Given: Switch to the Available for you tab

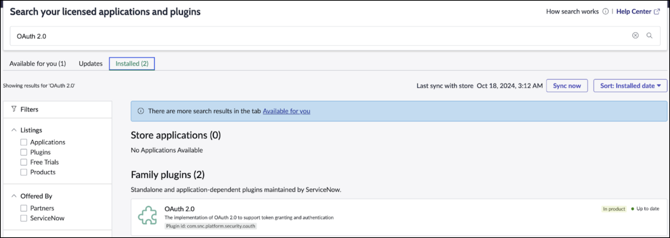Looking at the screenshot, I should tap(38, 64).
